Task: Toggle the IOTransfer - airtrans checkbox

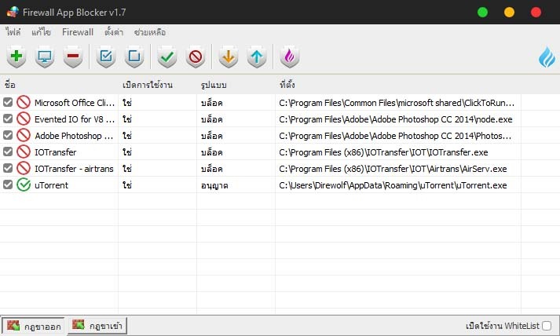Action: (8, 168)
